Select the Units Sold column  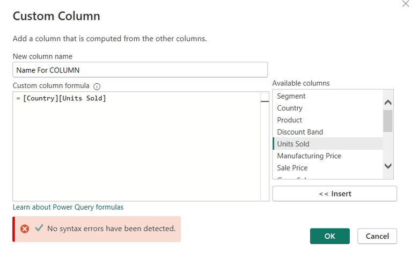293,144
